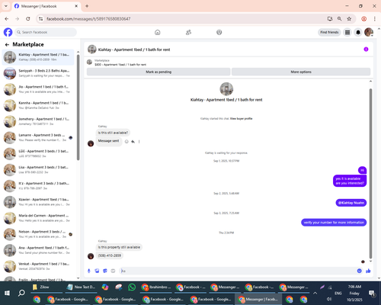Click the message composer text field
Viewport: 381px width, 305px height.
pos(238,271)
